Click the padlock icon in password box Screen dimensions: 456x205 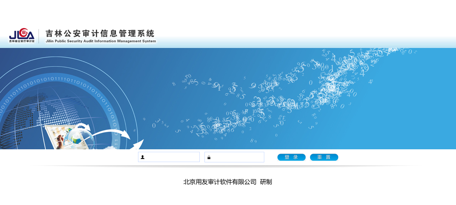(209, 157)
